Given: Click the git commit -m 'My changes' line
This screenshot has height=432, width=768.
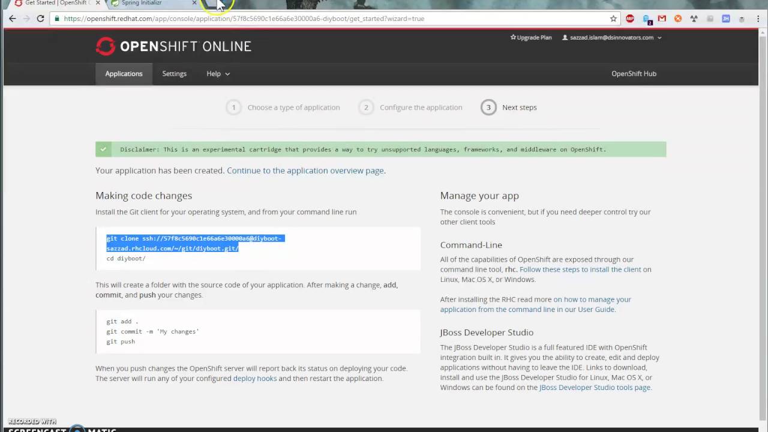Looking at the screenshot, I should click(152, 331).
